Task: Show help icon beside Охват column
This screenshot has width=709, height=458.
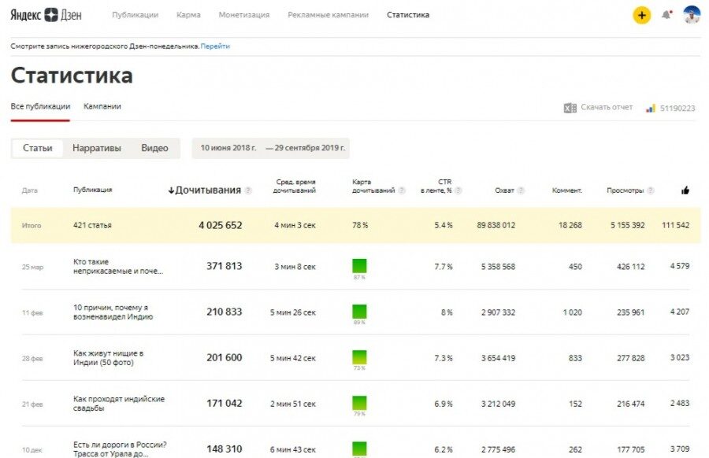Action: [x=521, y=190]
